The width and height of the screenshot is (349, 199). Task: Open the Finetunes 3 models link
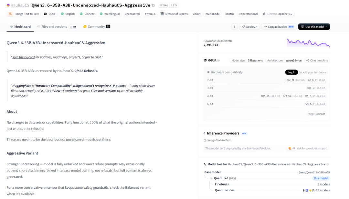(x=323, y=184)
